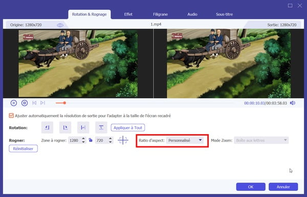Maximize the editor window

290,6
